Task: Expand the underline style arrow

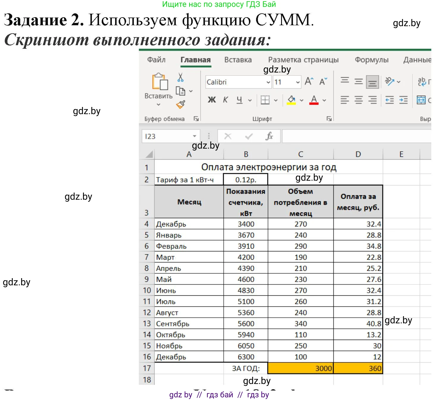Action: tap(250, 100)
